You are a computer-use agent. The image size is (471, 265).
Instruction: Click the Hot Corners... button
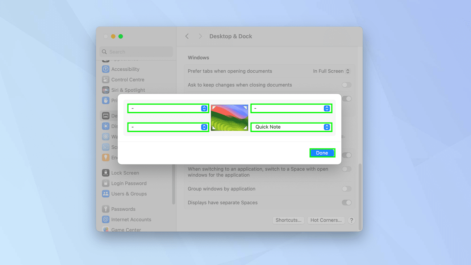tap(326, 220)
